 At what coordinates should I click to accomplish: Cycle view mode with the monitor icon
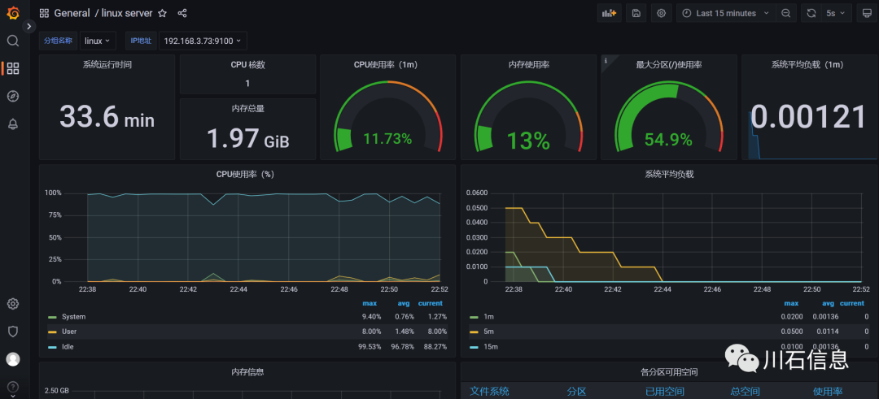coord(867,14)
